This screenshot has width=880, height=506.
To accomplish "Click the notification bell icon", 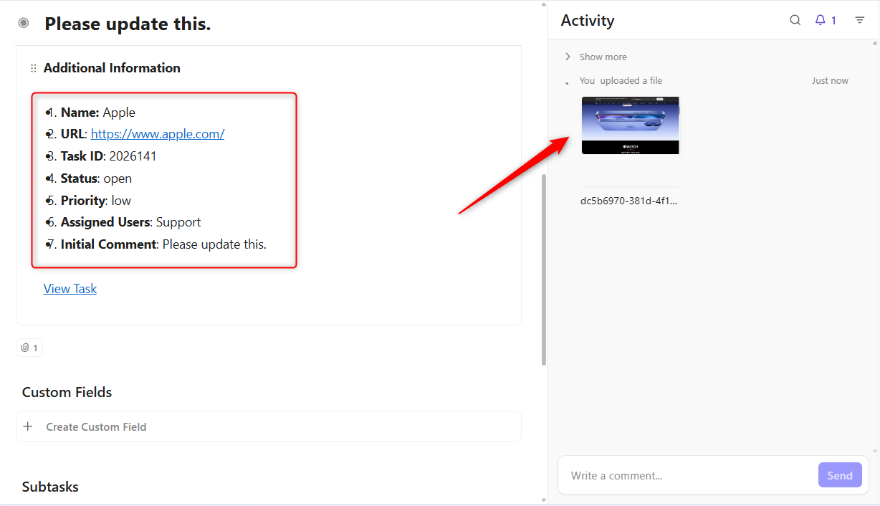I will click(821, 20).
